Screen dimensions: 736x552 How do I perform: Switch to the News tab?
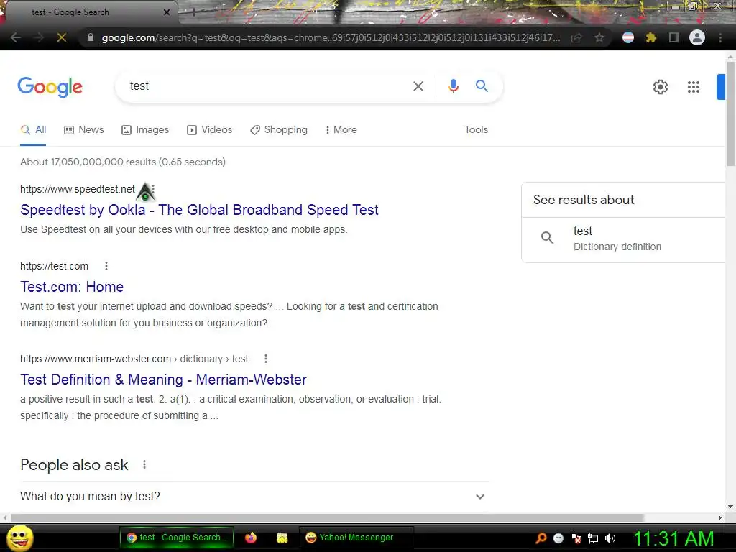(x=84, y=130)
